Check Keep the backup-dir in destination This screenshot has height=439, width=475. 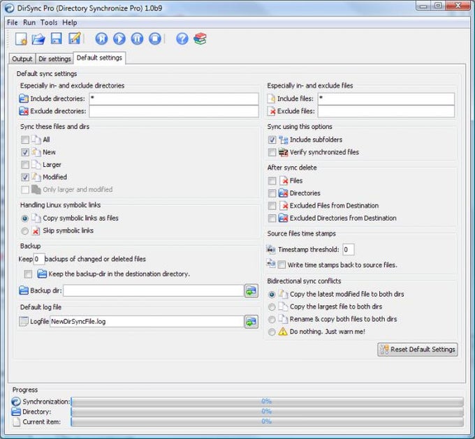click(28, 274)
